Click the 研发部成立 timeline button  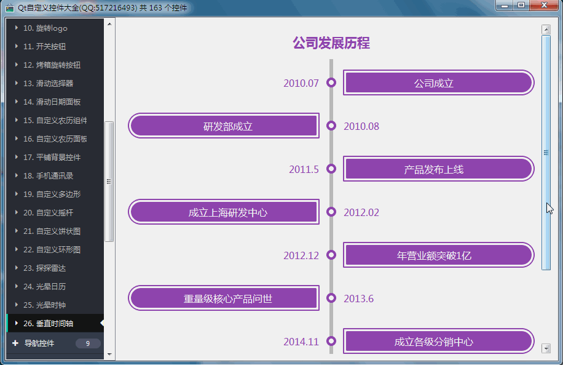(x=223, y=126)
